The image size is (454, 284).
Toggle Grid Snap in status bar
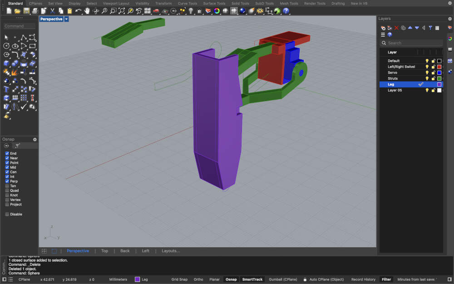179,279
